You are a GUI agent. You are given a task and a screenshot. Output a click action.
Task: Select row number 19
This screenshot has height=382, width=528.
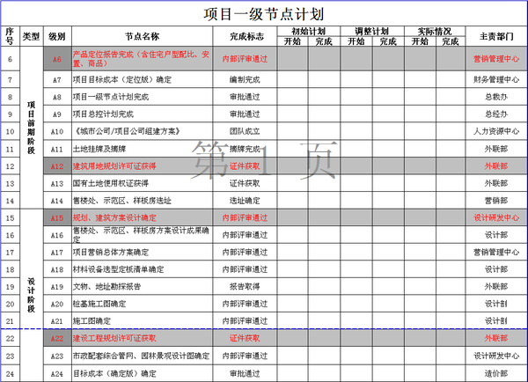10,287
